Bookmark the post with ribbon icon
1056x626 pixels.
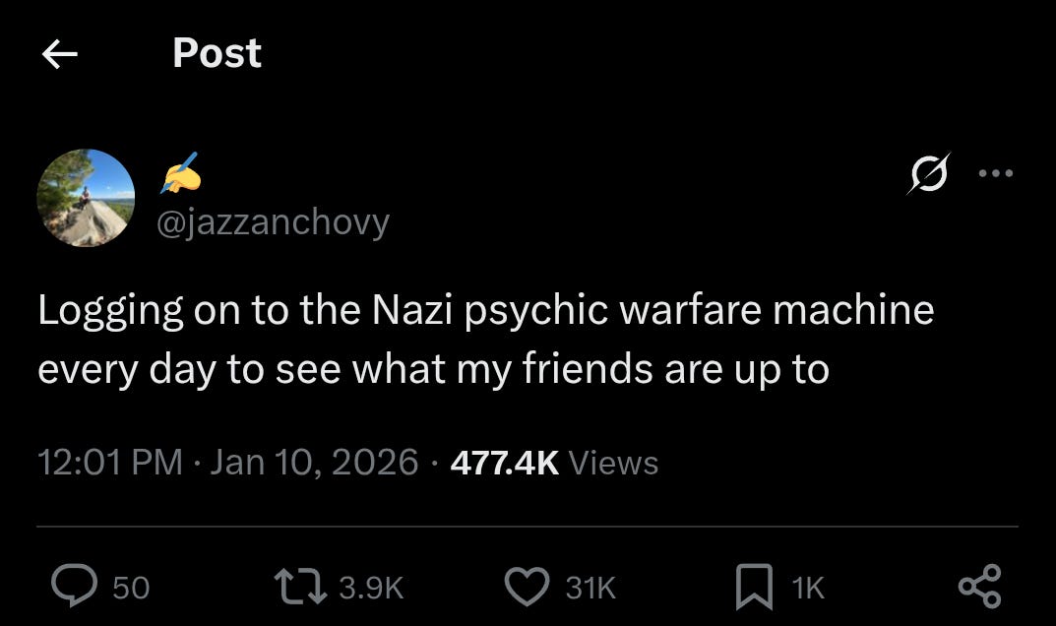tap(754, 587)
